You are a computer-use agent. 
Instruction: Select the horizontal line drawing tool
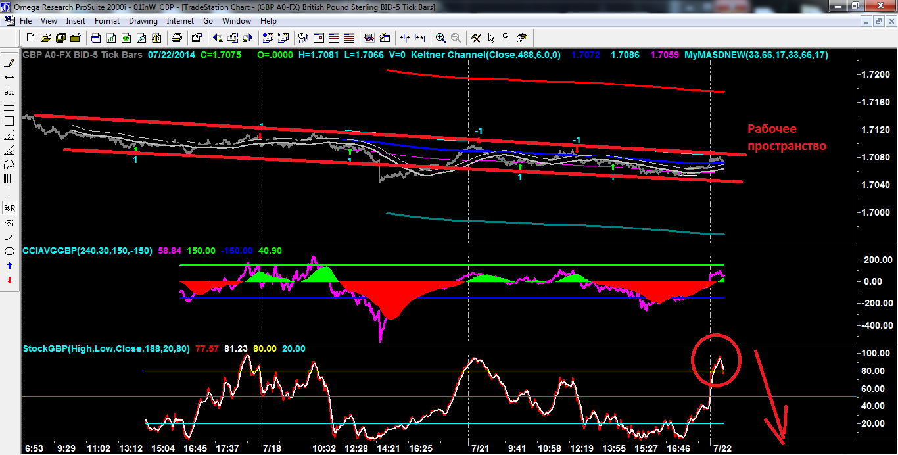pyautogui.click(x=9, y=78)
